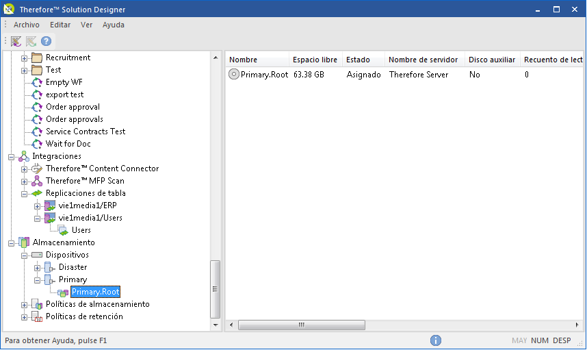Sort by Estado column header
The height and width of the screenshot is (350, 587).
pos(363,60)
